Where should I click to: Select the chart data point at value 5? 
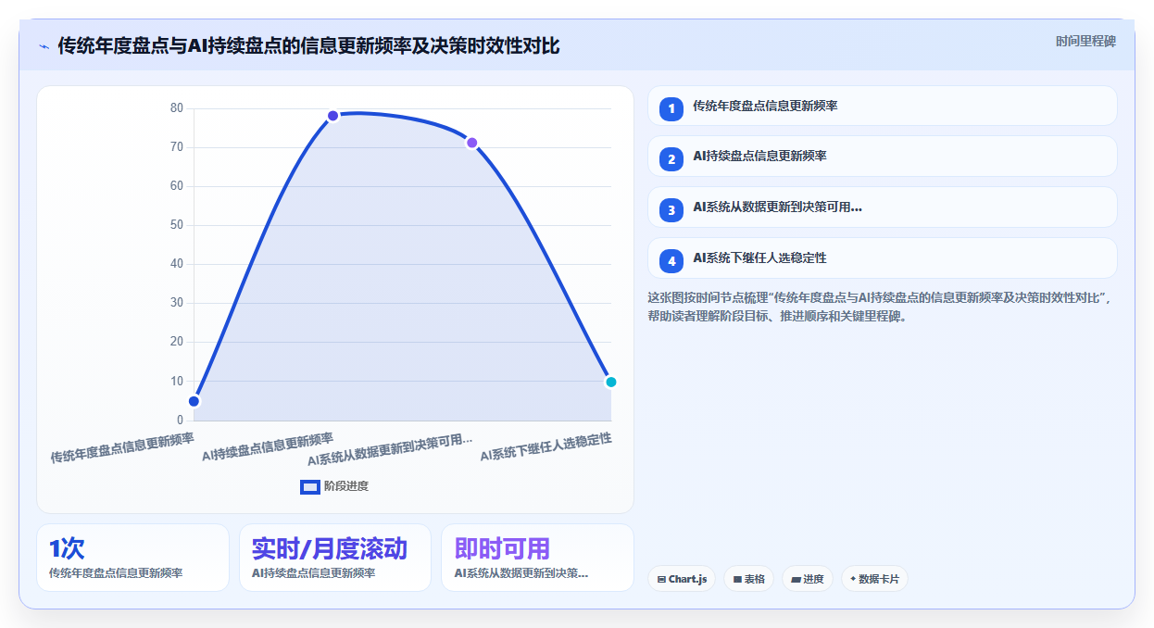tap(194, 401)
